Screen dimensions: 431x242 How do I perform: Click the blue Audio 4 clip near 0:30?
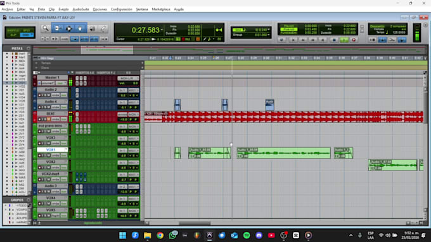pyautogui.click(x=269, y=105)
